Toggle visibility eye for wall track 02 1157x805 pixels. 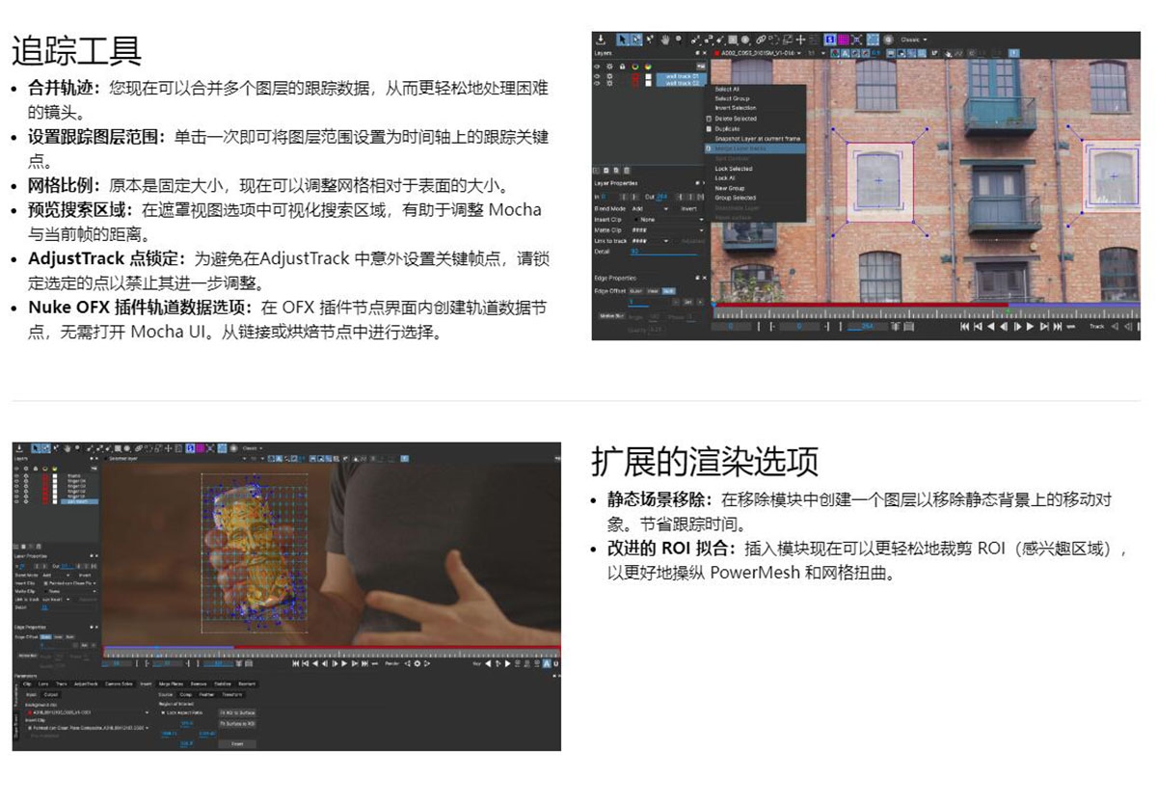599,83
